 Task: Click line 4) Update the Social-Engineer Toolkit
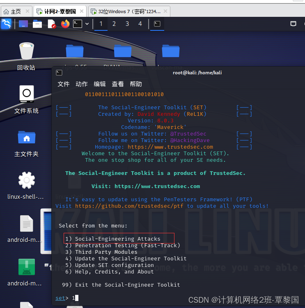(x=126, y=259)
